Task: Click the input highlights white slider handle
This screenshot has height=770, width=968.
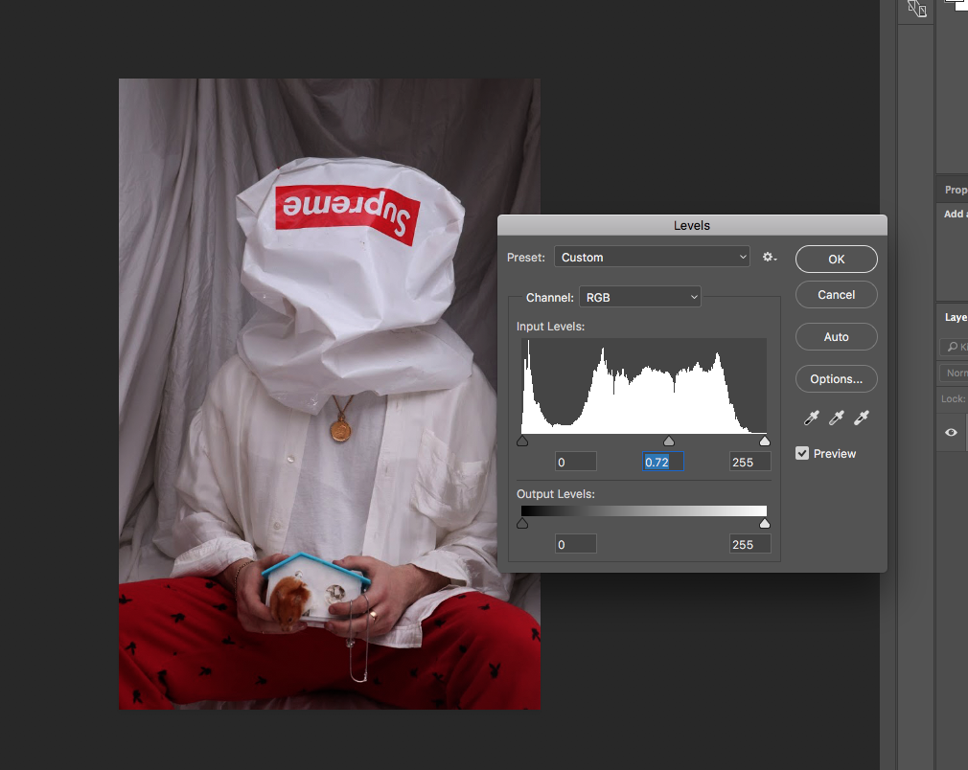Action: click(765, 442)
